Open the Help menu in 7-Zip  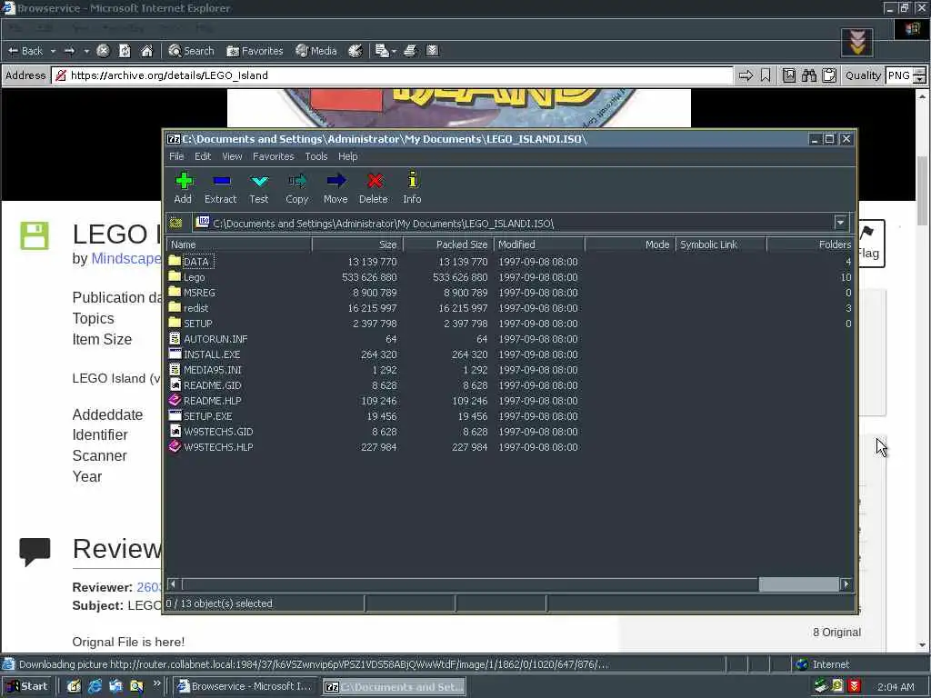coord(348,156)
